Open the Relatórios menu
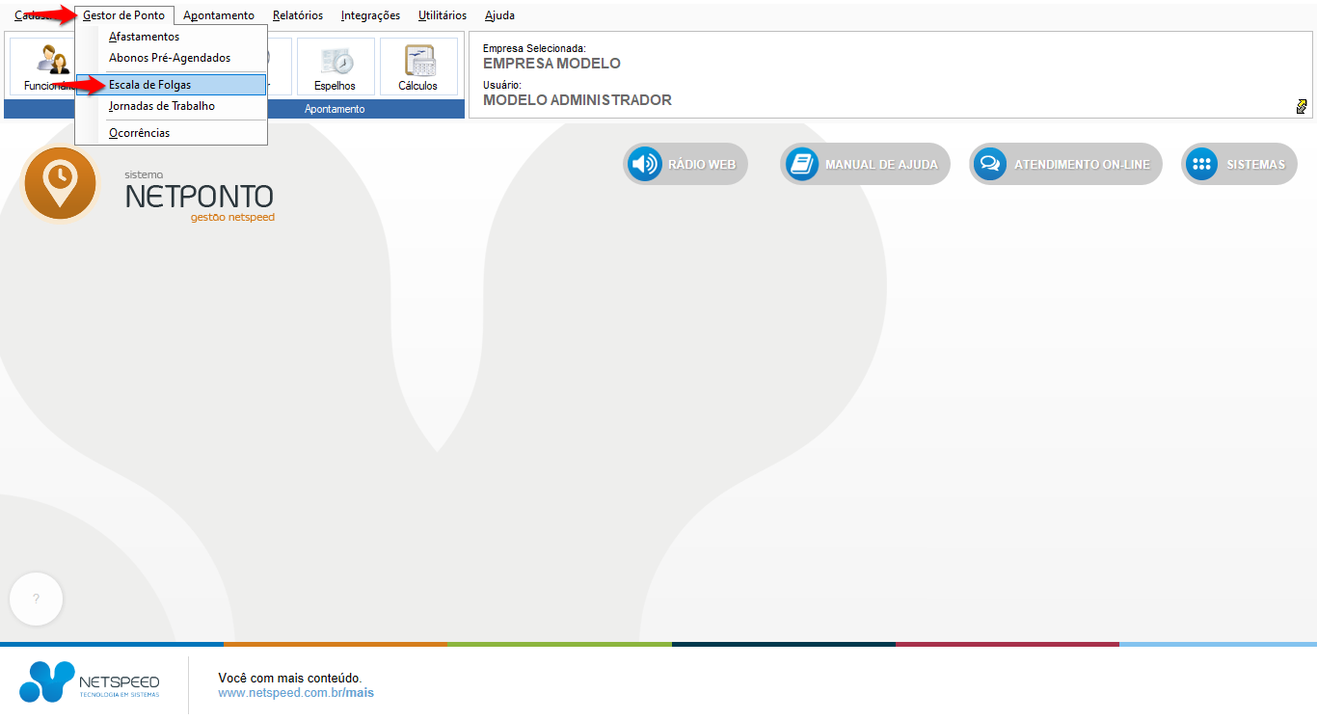1317x720 pixels. (298, 15)
